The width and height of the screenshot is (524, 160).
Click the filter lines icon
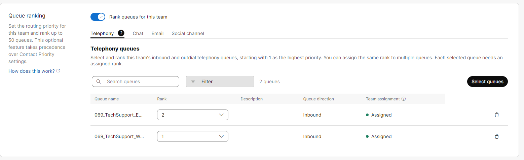(x=193, y=82)
